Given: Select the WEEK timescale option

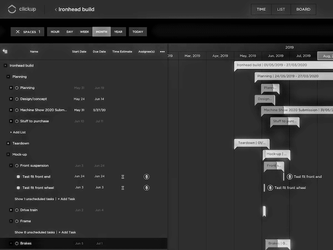Looking at the screenshot, I should [x=84, y=31].
